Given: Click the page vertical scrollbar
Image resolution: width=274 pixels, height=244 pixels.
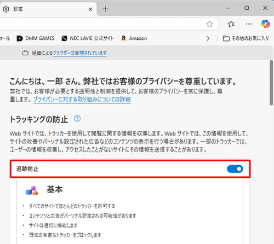Looking at the screenshot, I should [271, 83].
